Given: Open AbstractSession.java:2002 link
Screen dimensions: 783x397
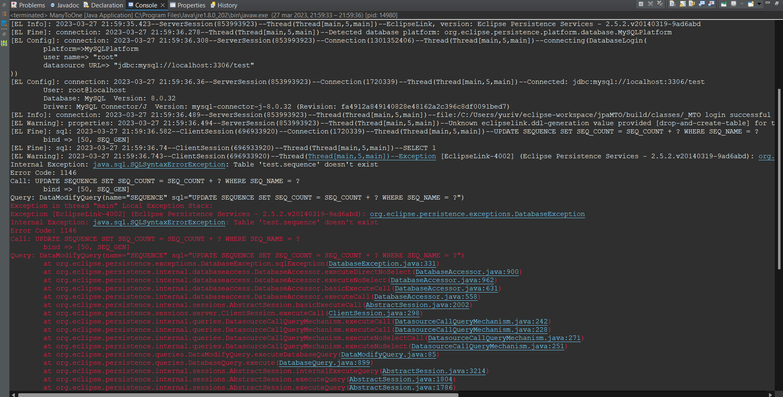Looking at the screenshot, I should pyautogui.click(x=417, y=305).
